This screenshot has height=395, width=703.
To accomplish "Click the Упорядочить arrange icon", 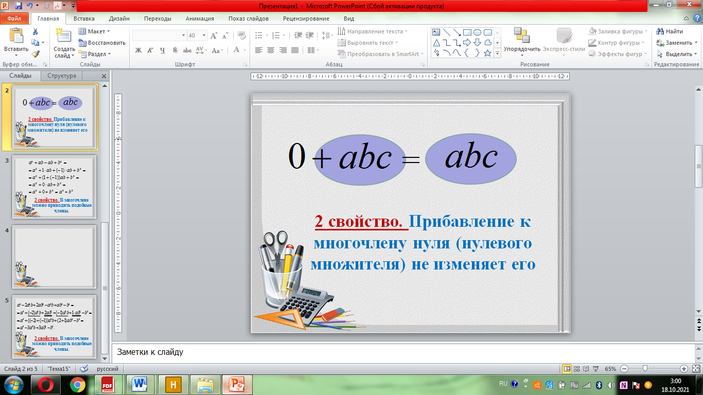I will pos(521,36).
